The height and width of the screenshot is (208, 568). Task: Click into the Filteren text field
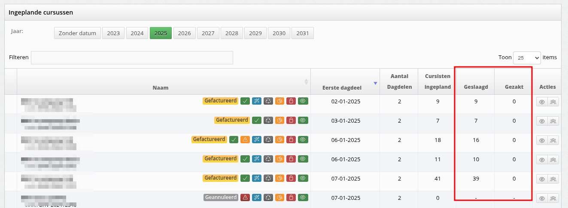click(132, 57)
